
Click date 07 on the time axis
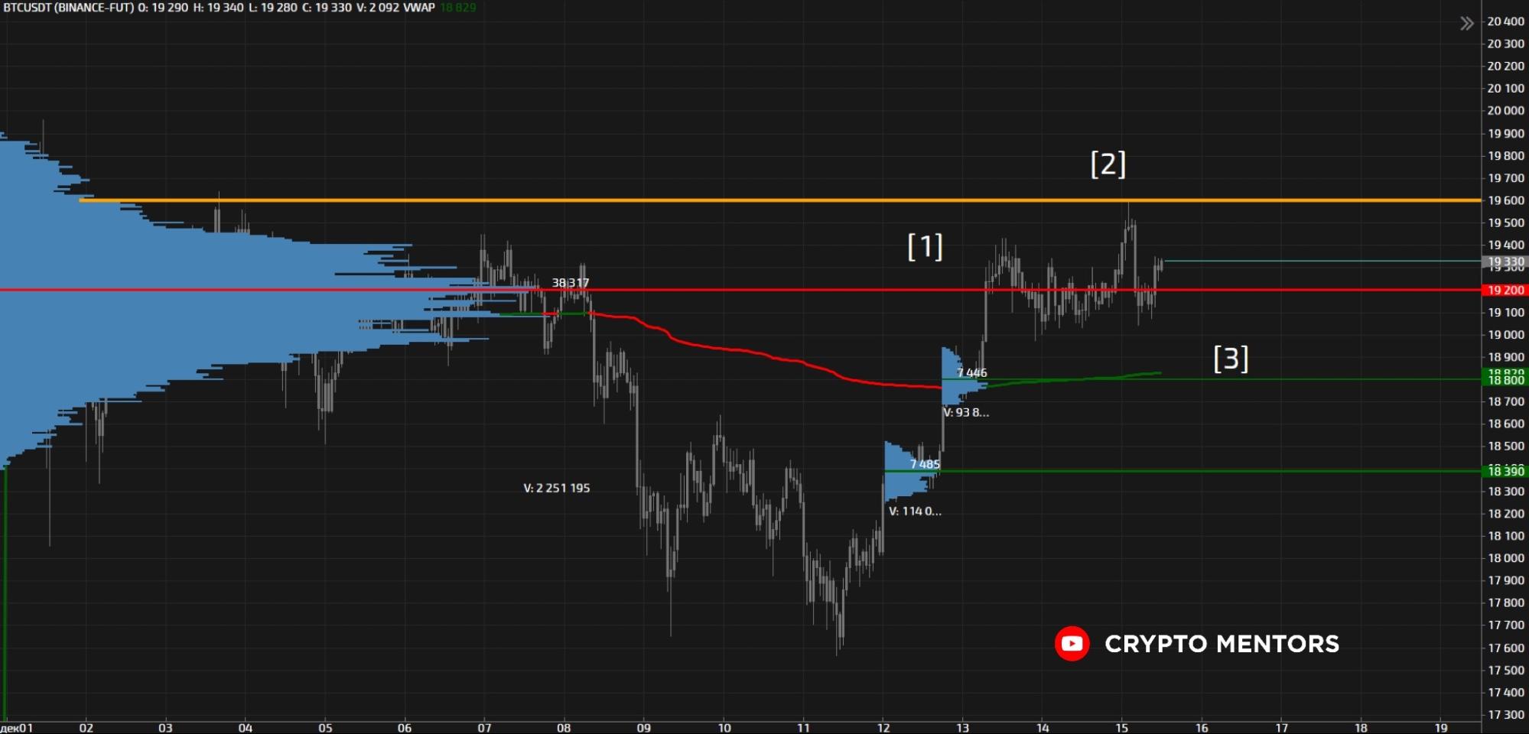[x=484, y=728]
